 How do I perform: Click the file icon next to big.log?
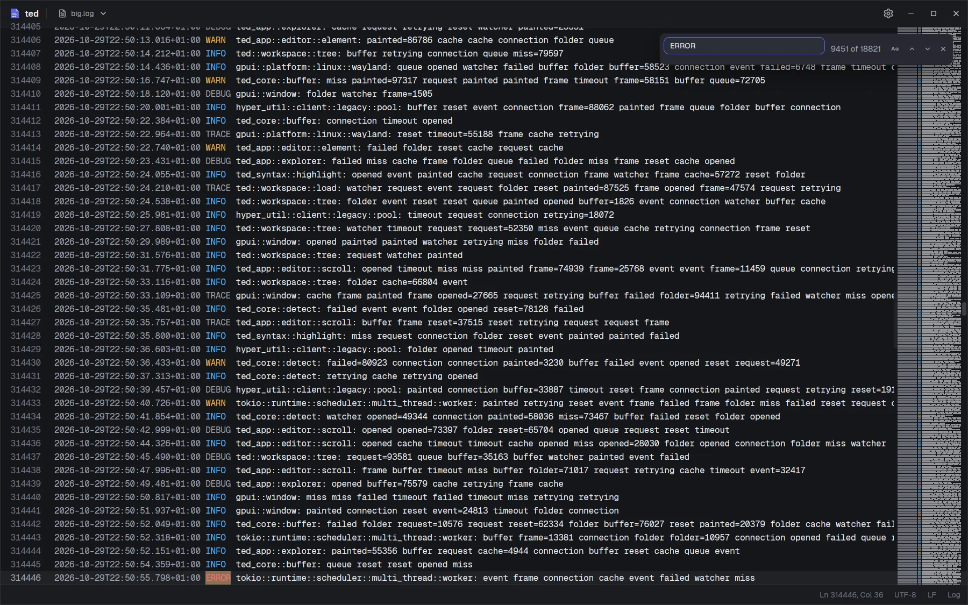click(x=62, y=13)
